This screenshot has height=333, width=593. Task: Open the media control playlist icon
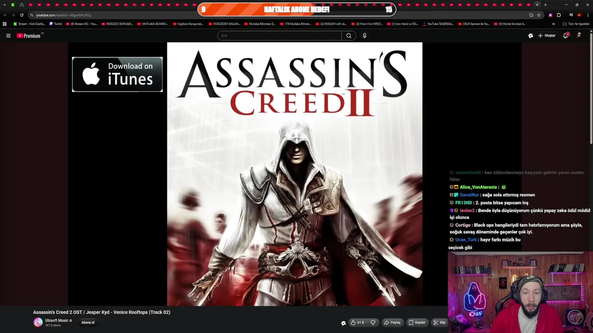571,15
